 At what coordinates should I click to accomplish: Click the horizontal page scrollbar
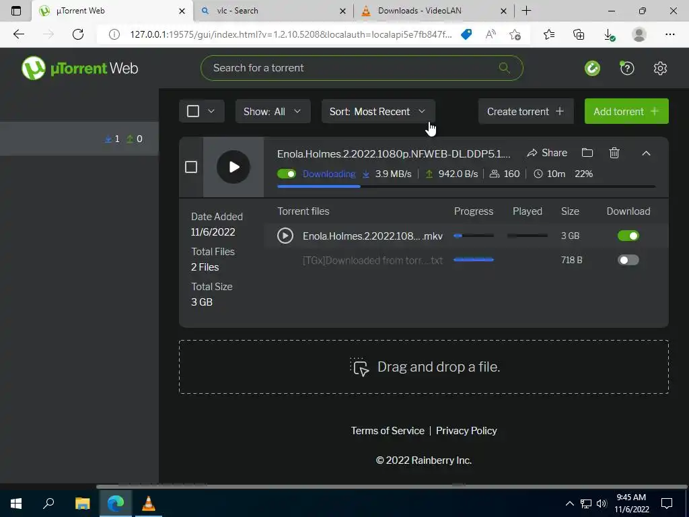[x=391, y=486]
